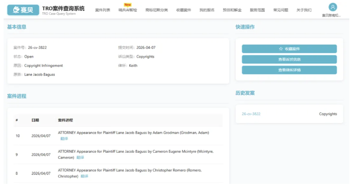Open the 26-cv-3822 link under 历史发案
The height and width of the screenshot is (191, 357).
click(251, 114)
